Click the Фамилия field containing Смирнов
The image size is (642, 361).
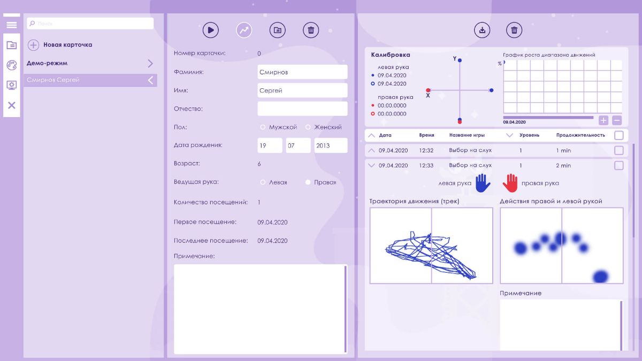click(x=302, y=72)
